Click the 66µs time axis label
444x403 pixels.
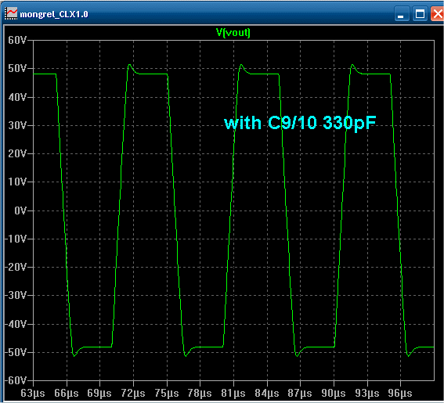67,394
